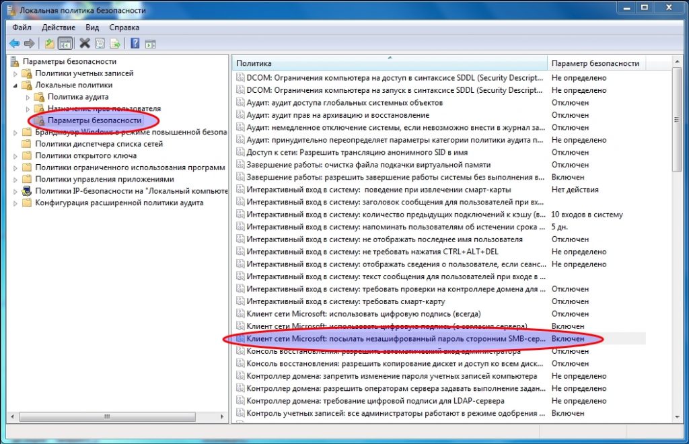Expand Политики ограниченного использования программ node

coord(15,168)
